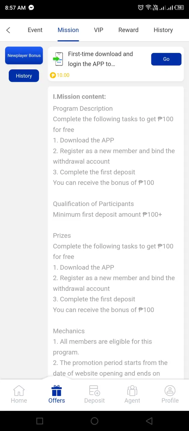Image resolution: width=189 pixels, height=431 pixels.
Task: Select the Newplayer Bonus button
Action: click(24, 56)
